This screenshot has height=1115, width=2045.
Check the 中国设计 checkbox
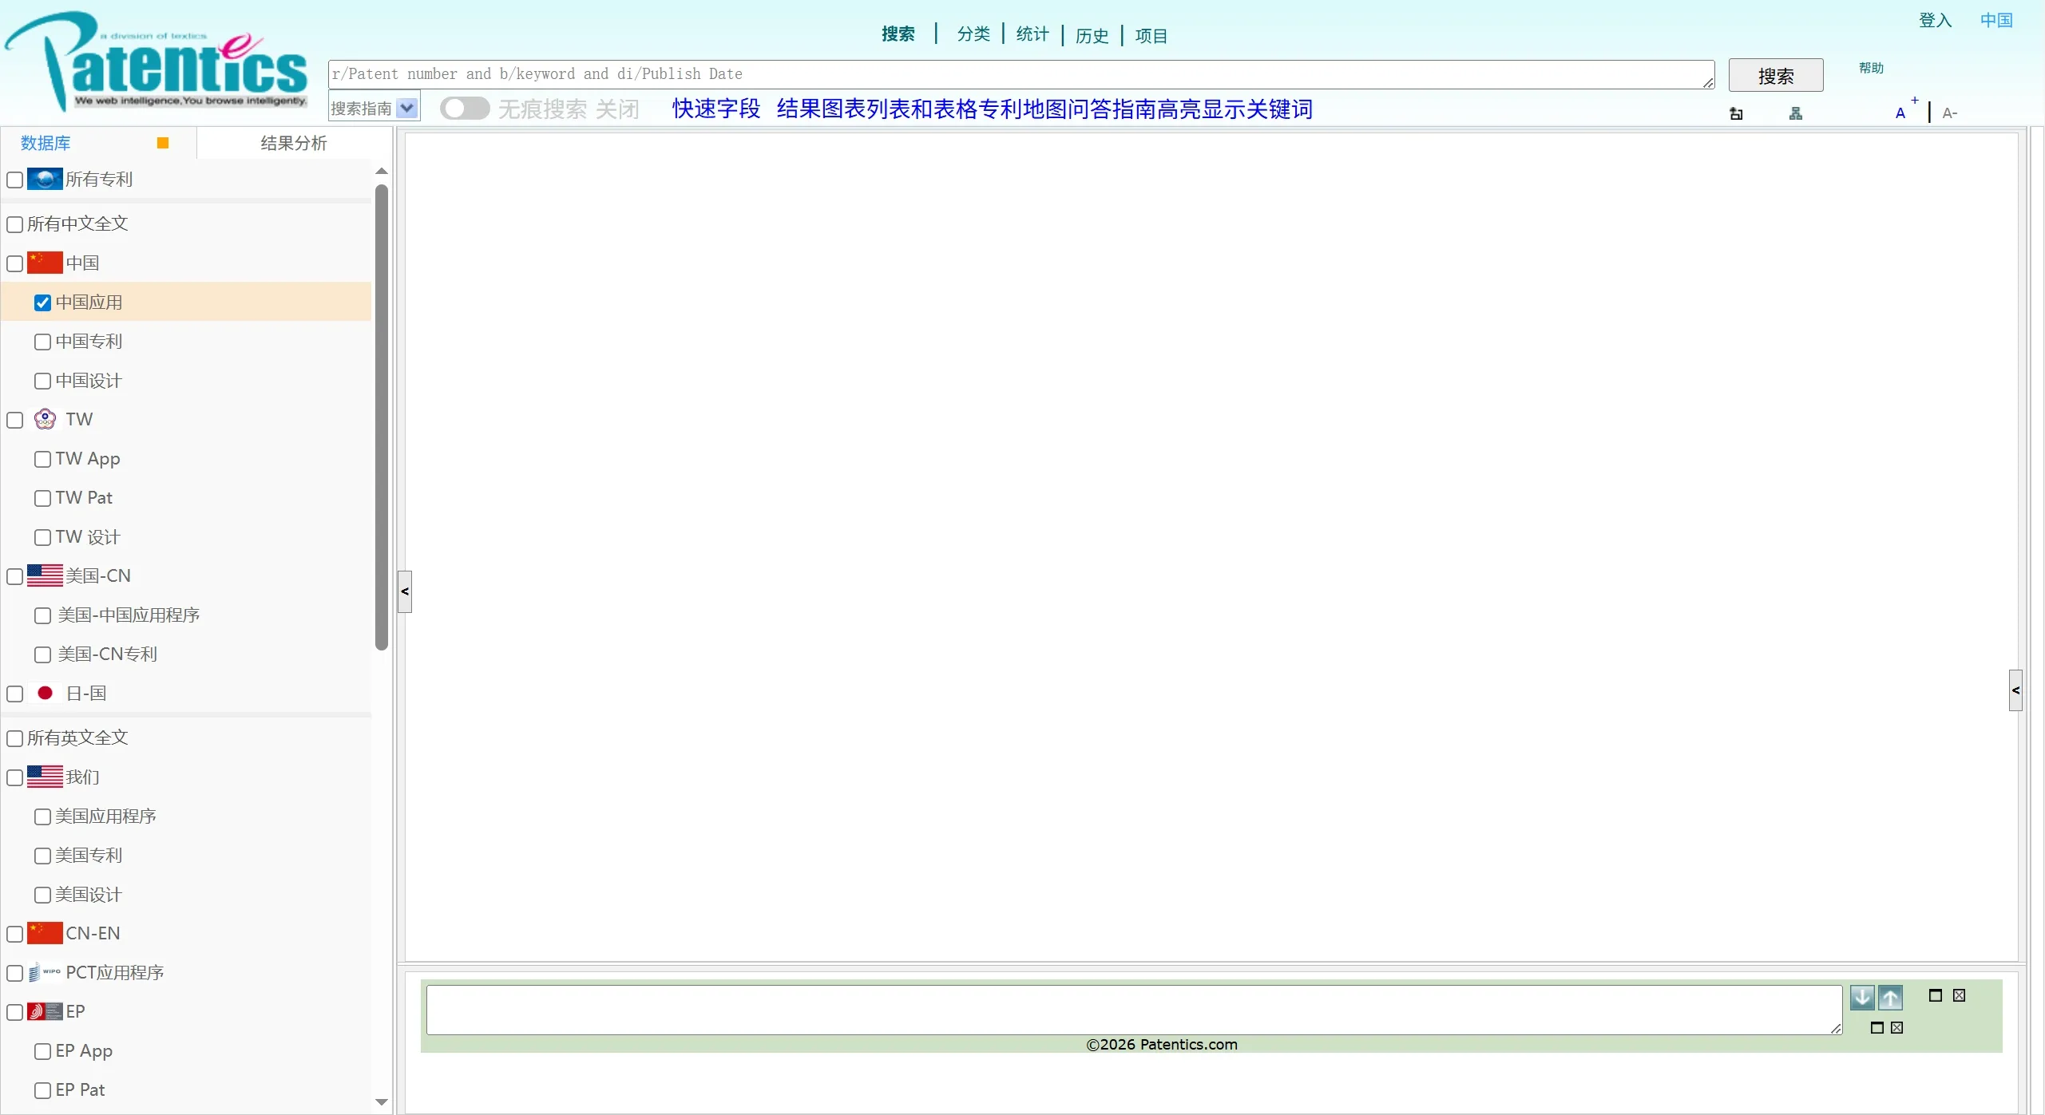point(43,381)
